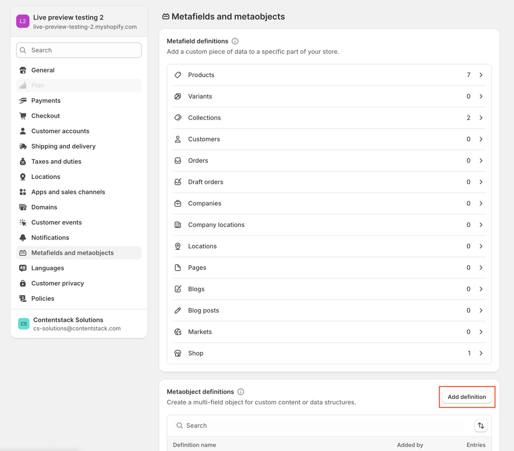This screenshot has width=514, height=451.
Task: Click the info icon beside Metaobject definitions
Action: point(241,392)
